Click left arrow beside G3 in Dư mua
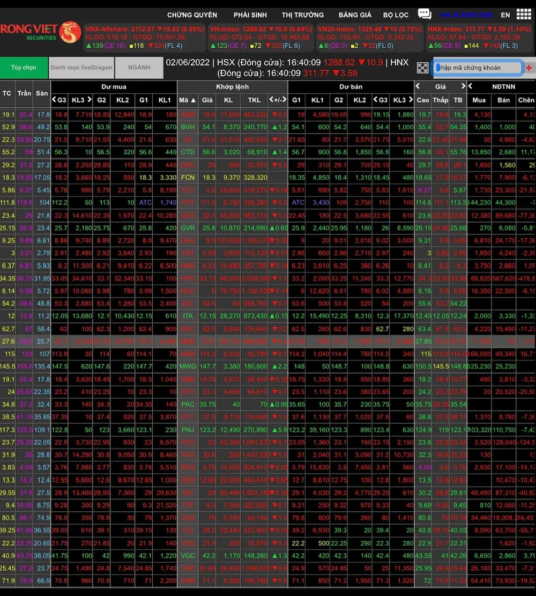536x596 pixels. point(54,100)
